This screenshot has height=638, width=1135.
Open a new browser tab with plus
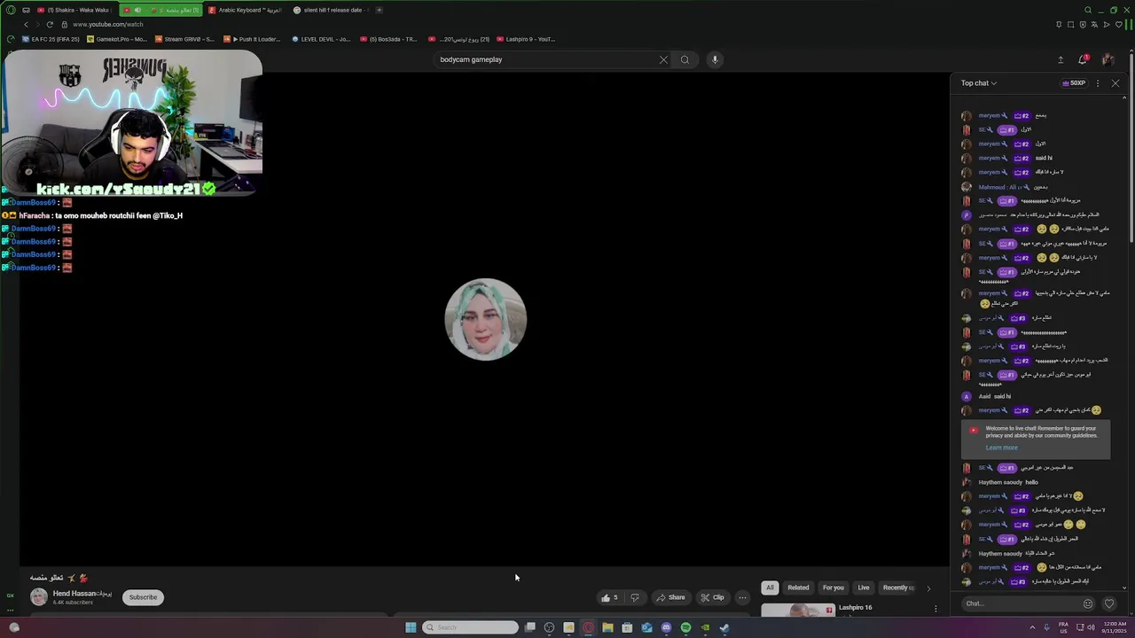[x=379, y=10]
